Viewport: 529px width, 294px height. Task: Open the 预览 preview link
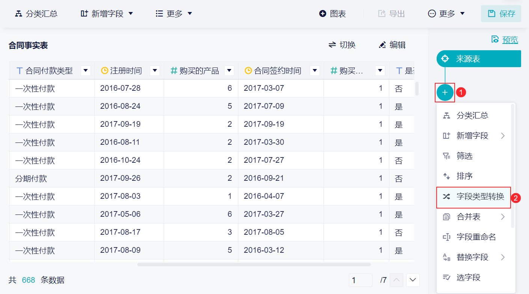pos(505,39)
